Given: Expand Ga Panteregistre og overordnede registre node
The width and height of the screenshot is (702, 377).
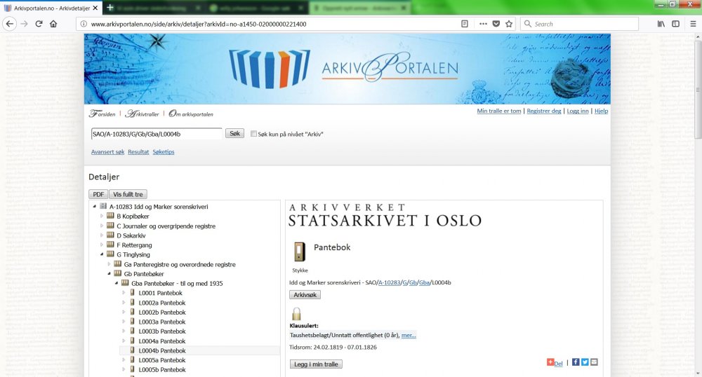Looking at the screenshot, I should 110,264.
